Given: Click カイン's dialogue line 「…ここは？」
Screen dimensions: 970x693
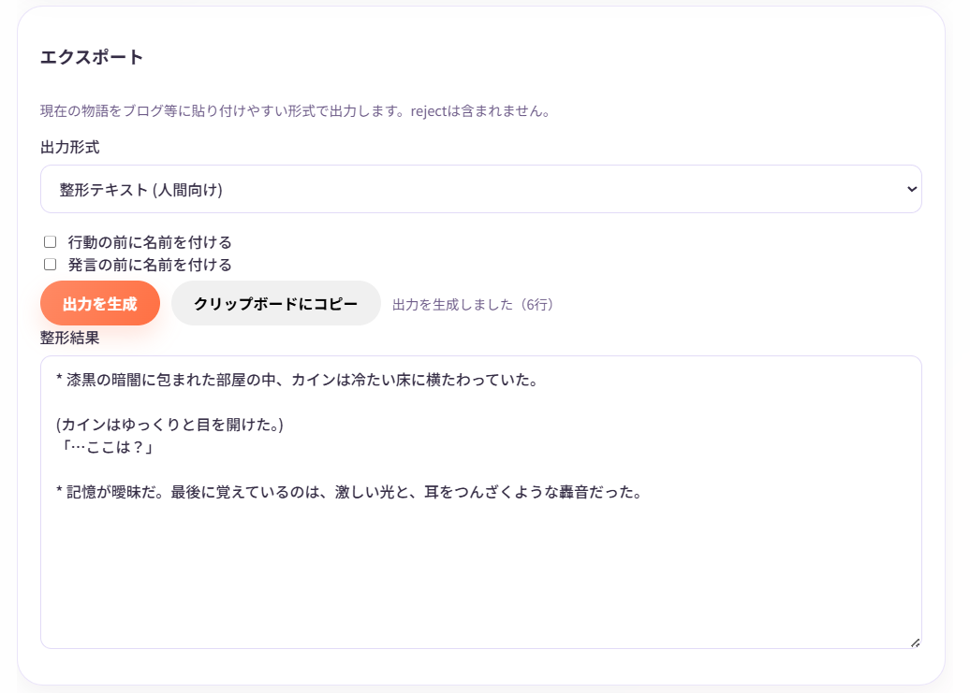Looking at the screenshot, I should 99,448.
